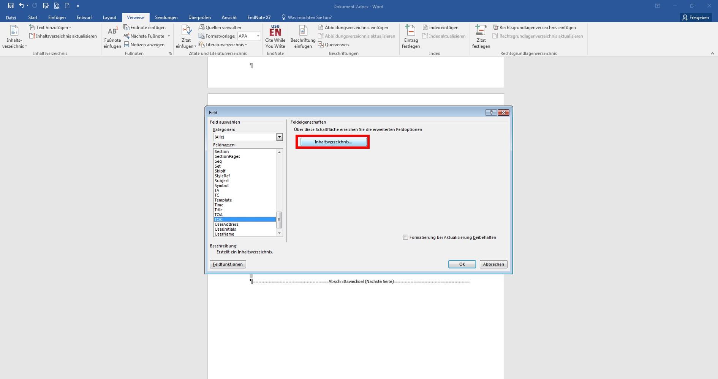Image resolution: width=718 pixels, height=379 pixels.
Task: Switch to the Einfügen ribbon tab
Action: (x=57, y=17)
